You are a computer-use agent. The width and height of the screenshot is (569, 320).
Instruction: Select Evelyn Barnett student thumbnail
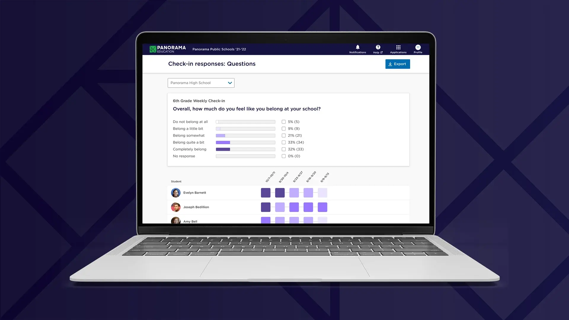coord(175,193)
